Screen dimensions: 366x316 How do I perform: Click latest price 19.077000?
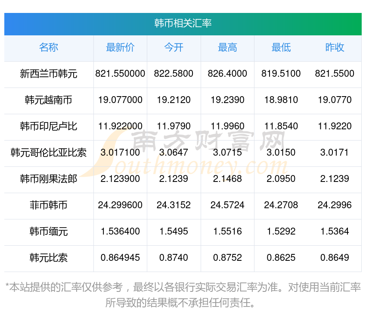pos(120,100)
